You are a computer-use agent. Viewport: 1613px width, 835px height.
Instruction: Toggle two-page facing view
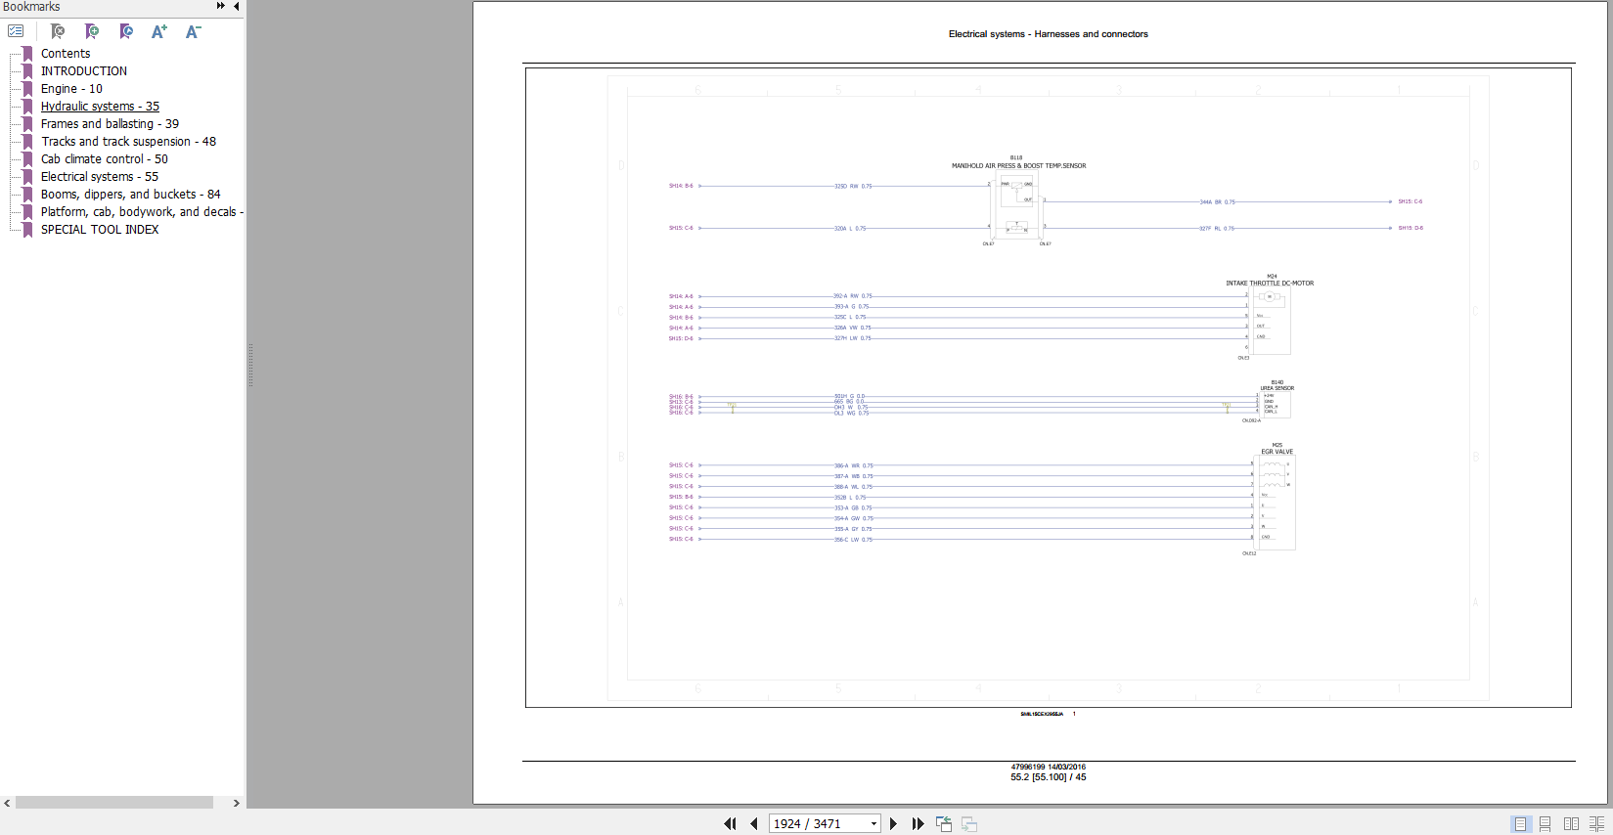1571,824
